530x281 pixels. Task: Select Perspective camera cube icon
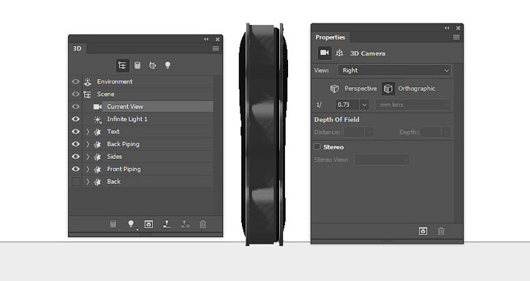point(334,89)
